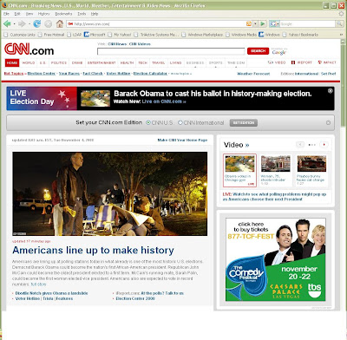Viewport: 347px width, 340px height.
Task: Select the HOME navigation tab
Action: click(12, 62)
